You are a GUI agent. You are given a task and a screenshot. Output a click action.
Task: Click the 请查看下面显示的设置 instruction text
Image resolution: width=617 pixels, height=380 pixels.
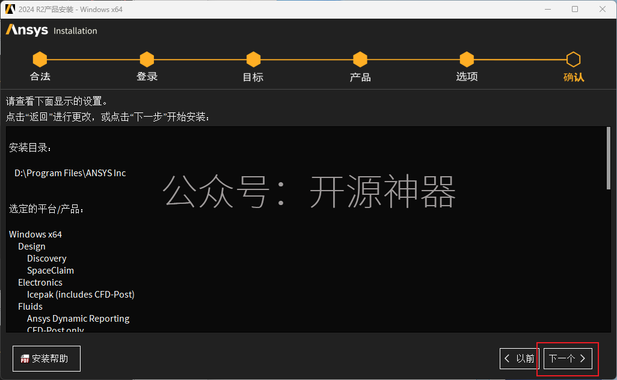tap(57, 102)
